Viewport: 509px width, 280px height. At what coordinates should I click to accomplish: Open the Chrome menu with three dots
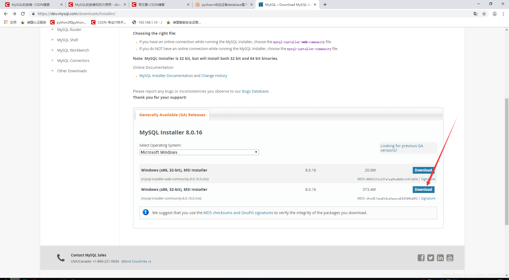pos(503,14)
